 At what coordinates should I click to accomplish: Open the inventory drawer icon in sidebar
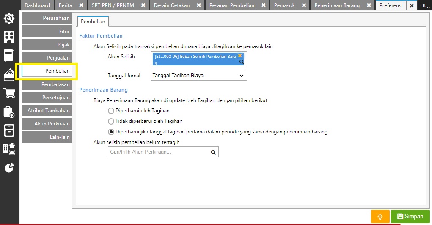click(x=9, y=130)
